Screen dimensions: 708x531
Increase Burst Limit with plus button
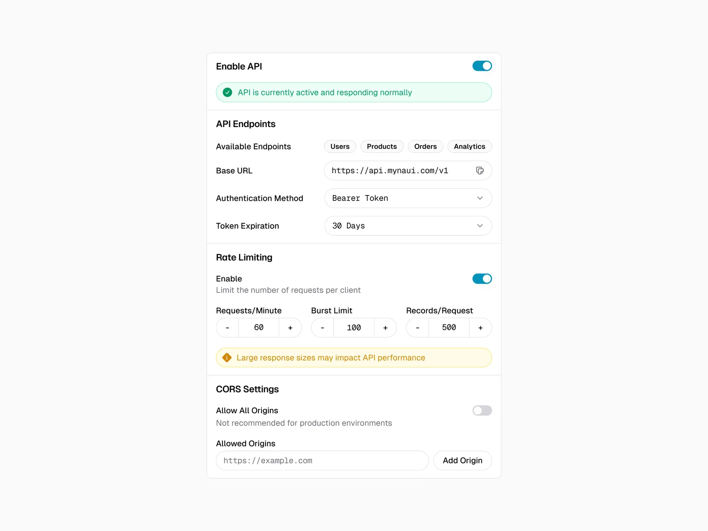click(385, 328)
